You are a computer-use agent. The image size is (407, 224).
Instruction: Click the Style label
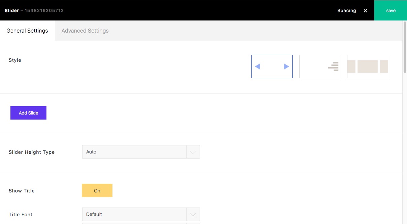(x=15, y=60)
